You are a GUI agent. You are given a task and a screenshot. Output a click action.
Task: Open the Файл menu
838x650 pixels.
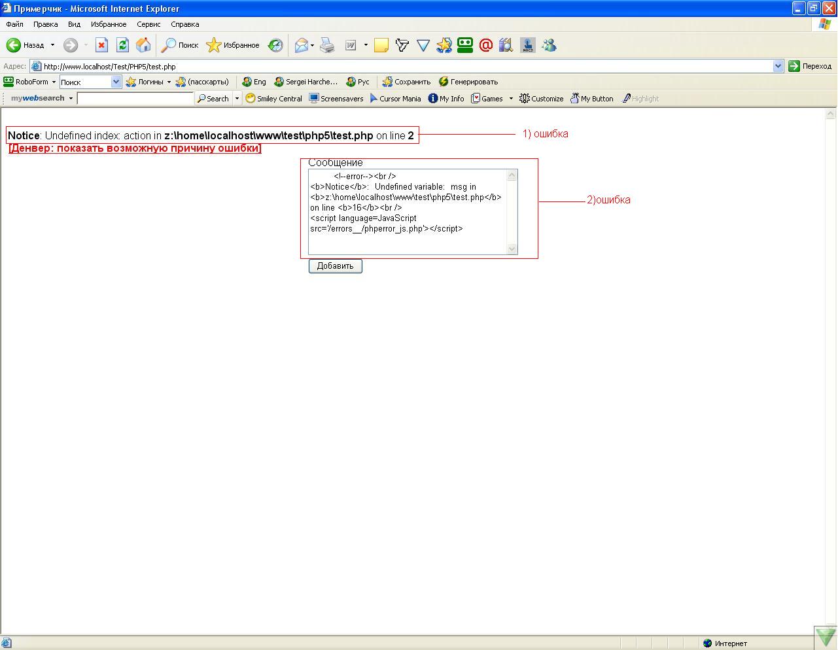click(x=14, y=24)
